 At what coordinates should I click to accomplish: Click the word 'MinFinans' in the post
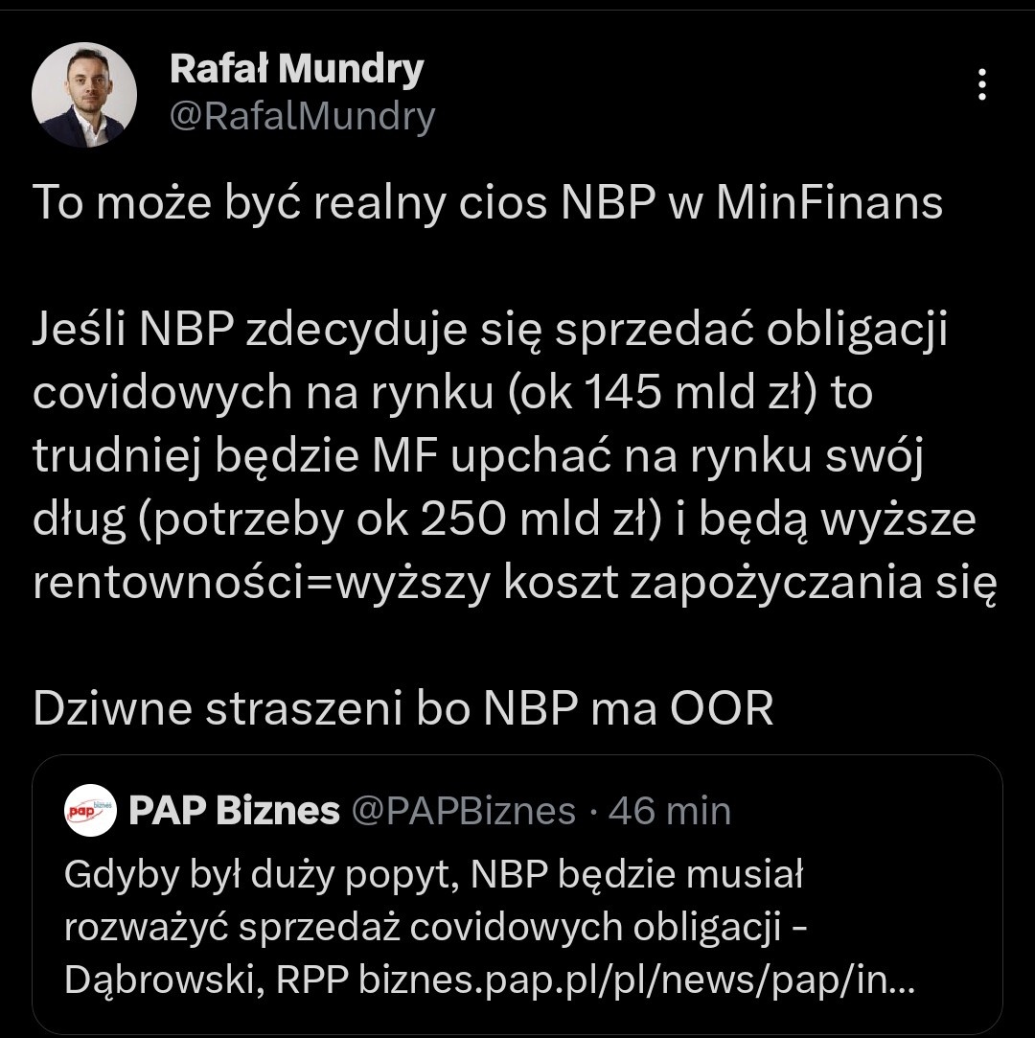pos(829,202)
